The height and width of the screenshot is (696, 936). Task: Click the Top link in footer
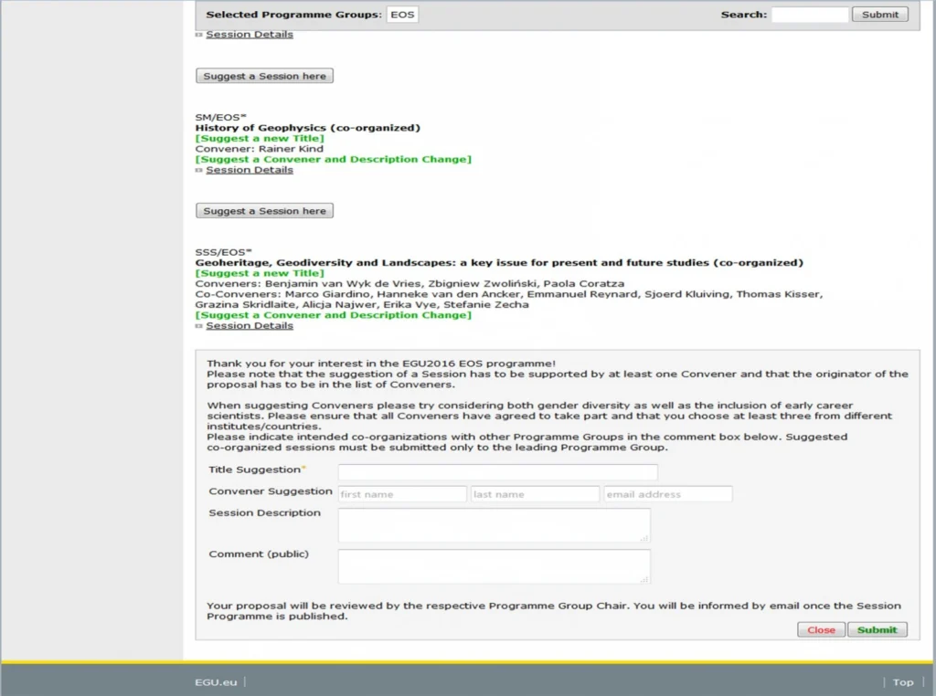pyautogui.click(x=902, y=682)
